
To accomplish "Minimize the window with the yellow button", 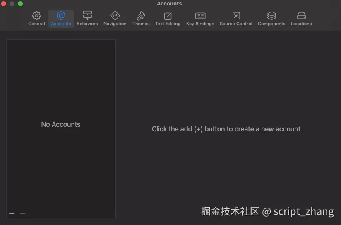I will [12, 4].
